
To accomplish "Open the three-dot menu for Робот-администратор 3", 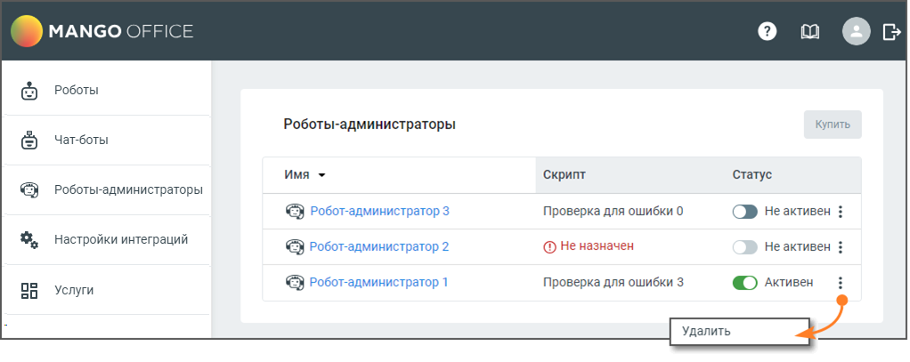I will (x=841, y=212).
